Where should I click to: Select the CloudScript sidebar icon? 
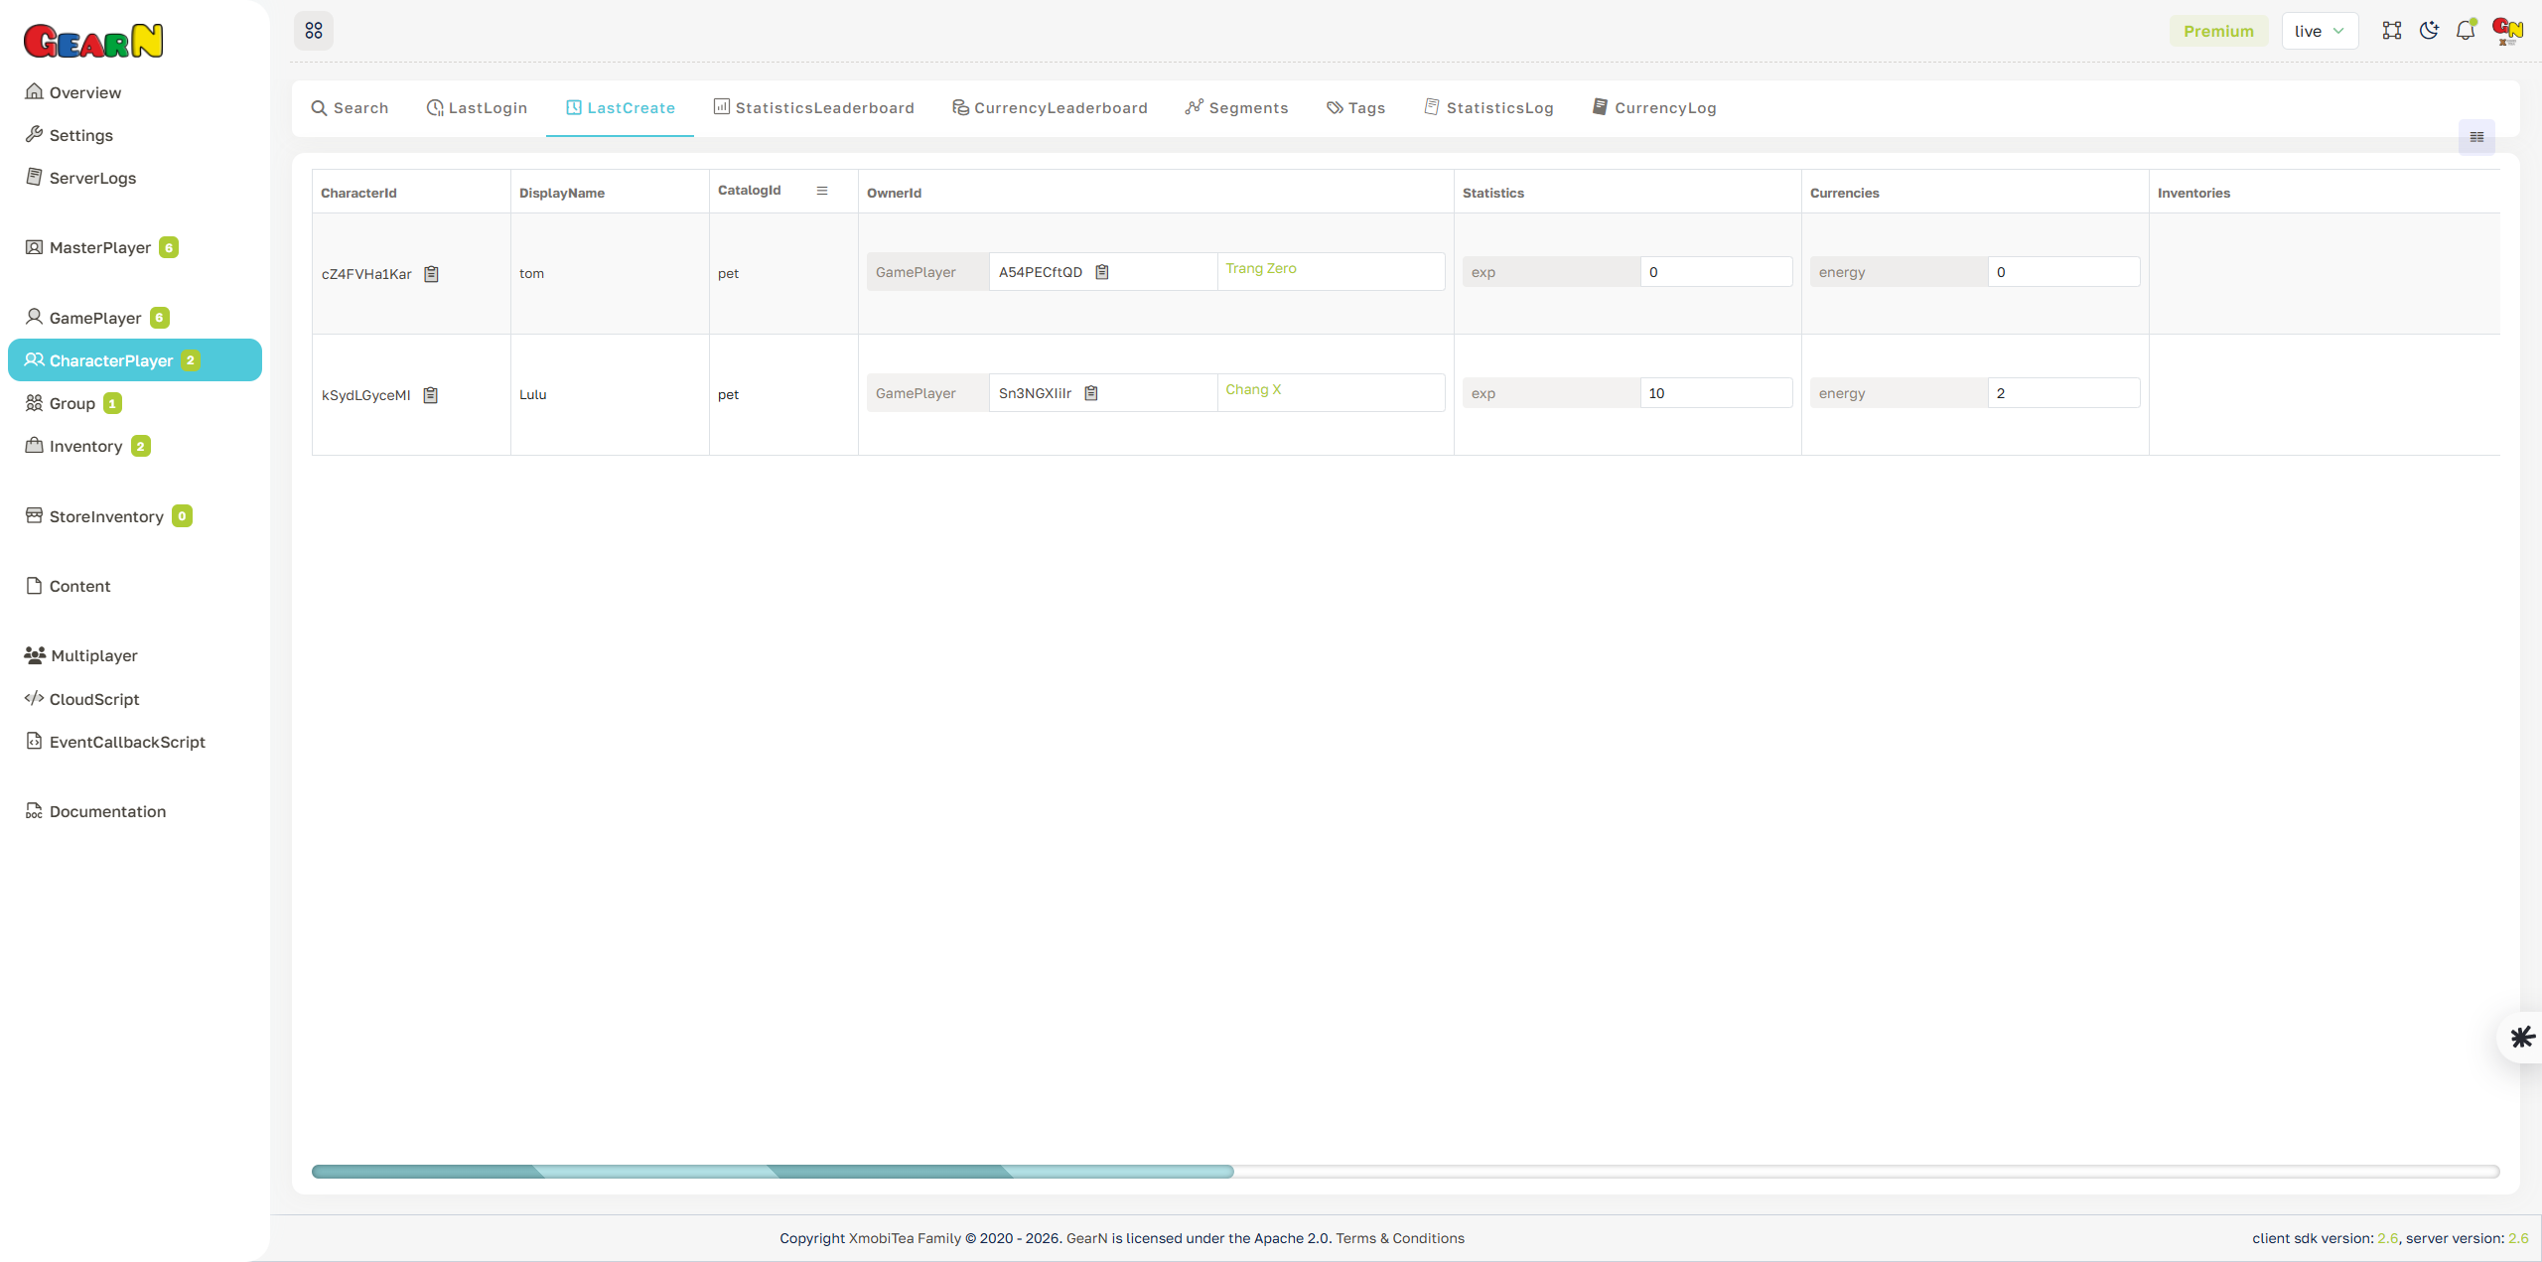point(34,698)
